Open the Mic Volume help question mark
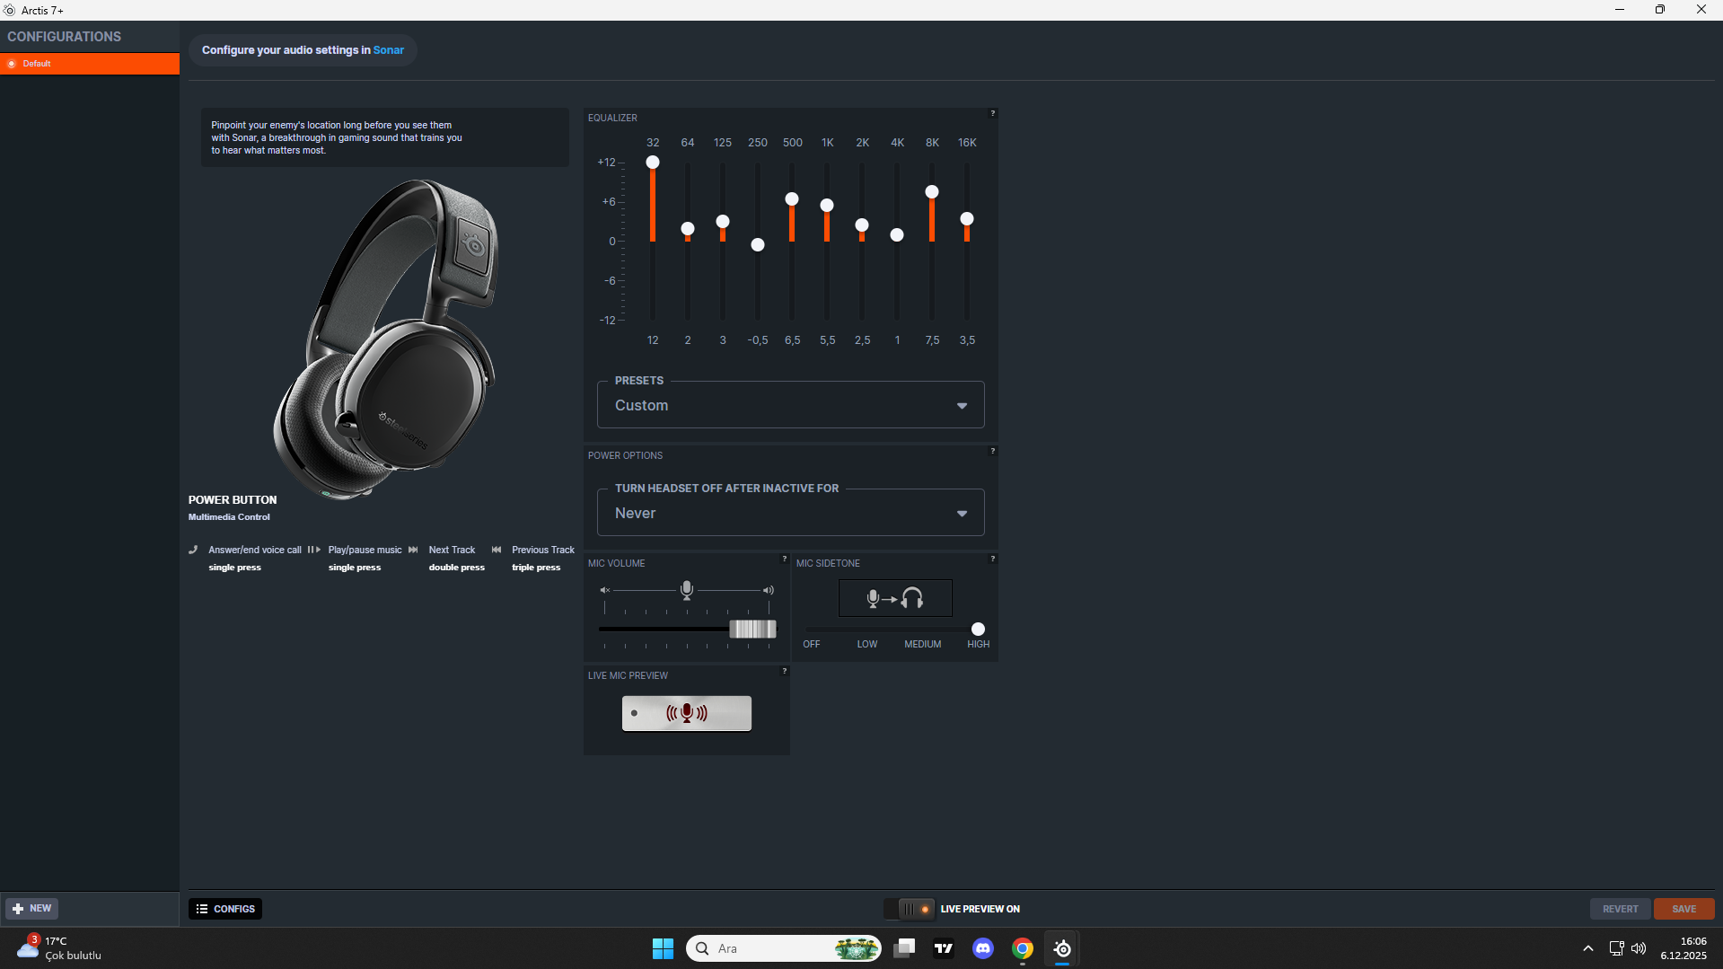Screen dimensions: 1723x969 tap(784, 559)
